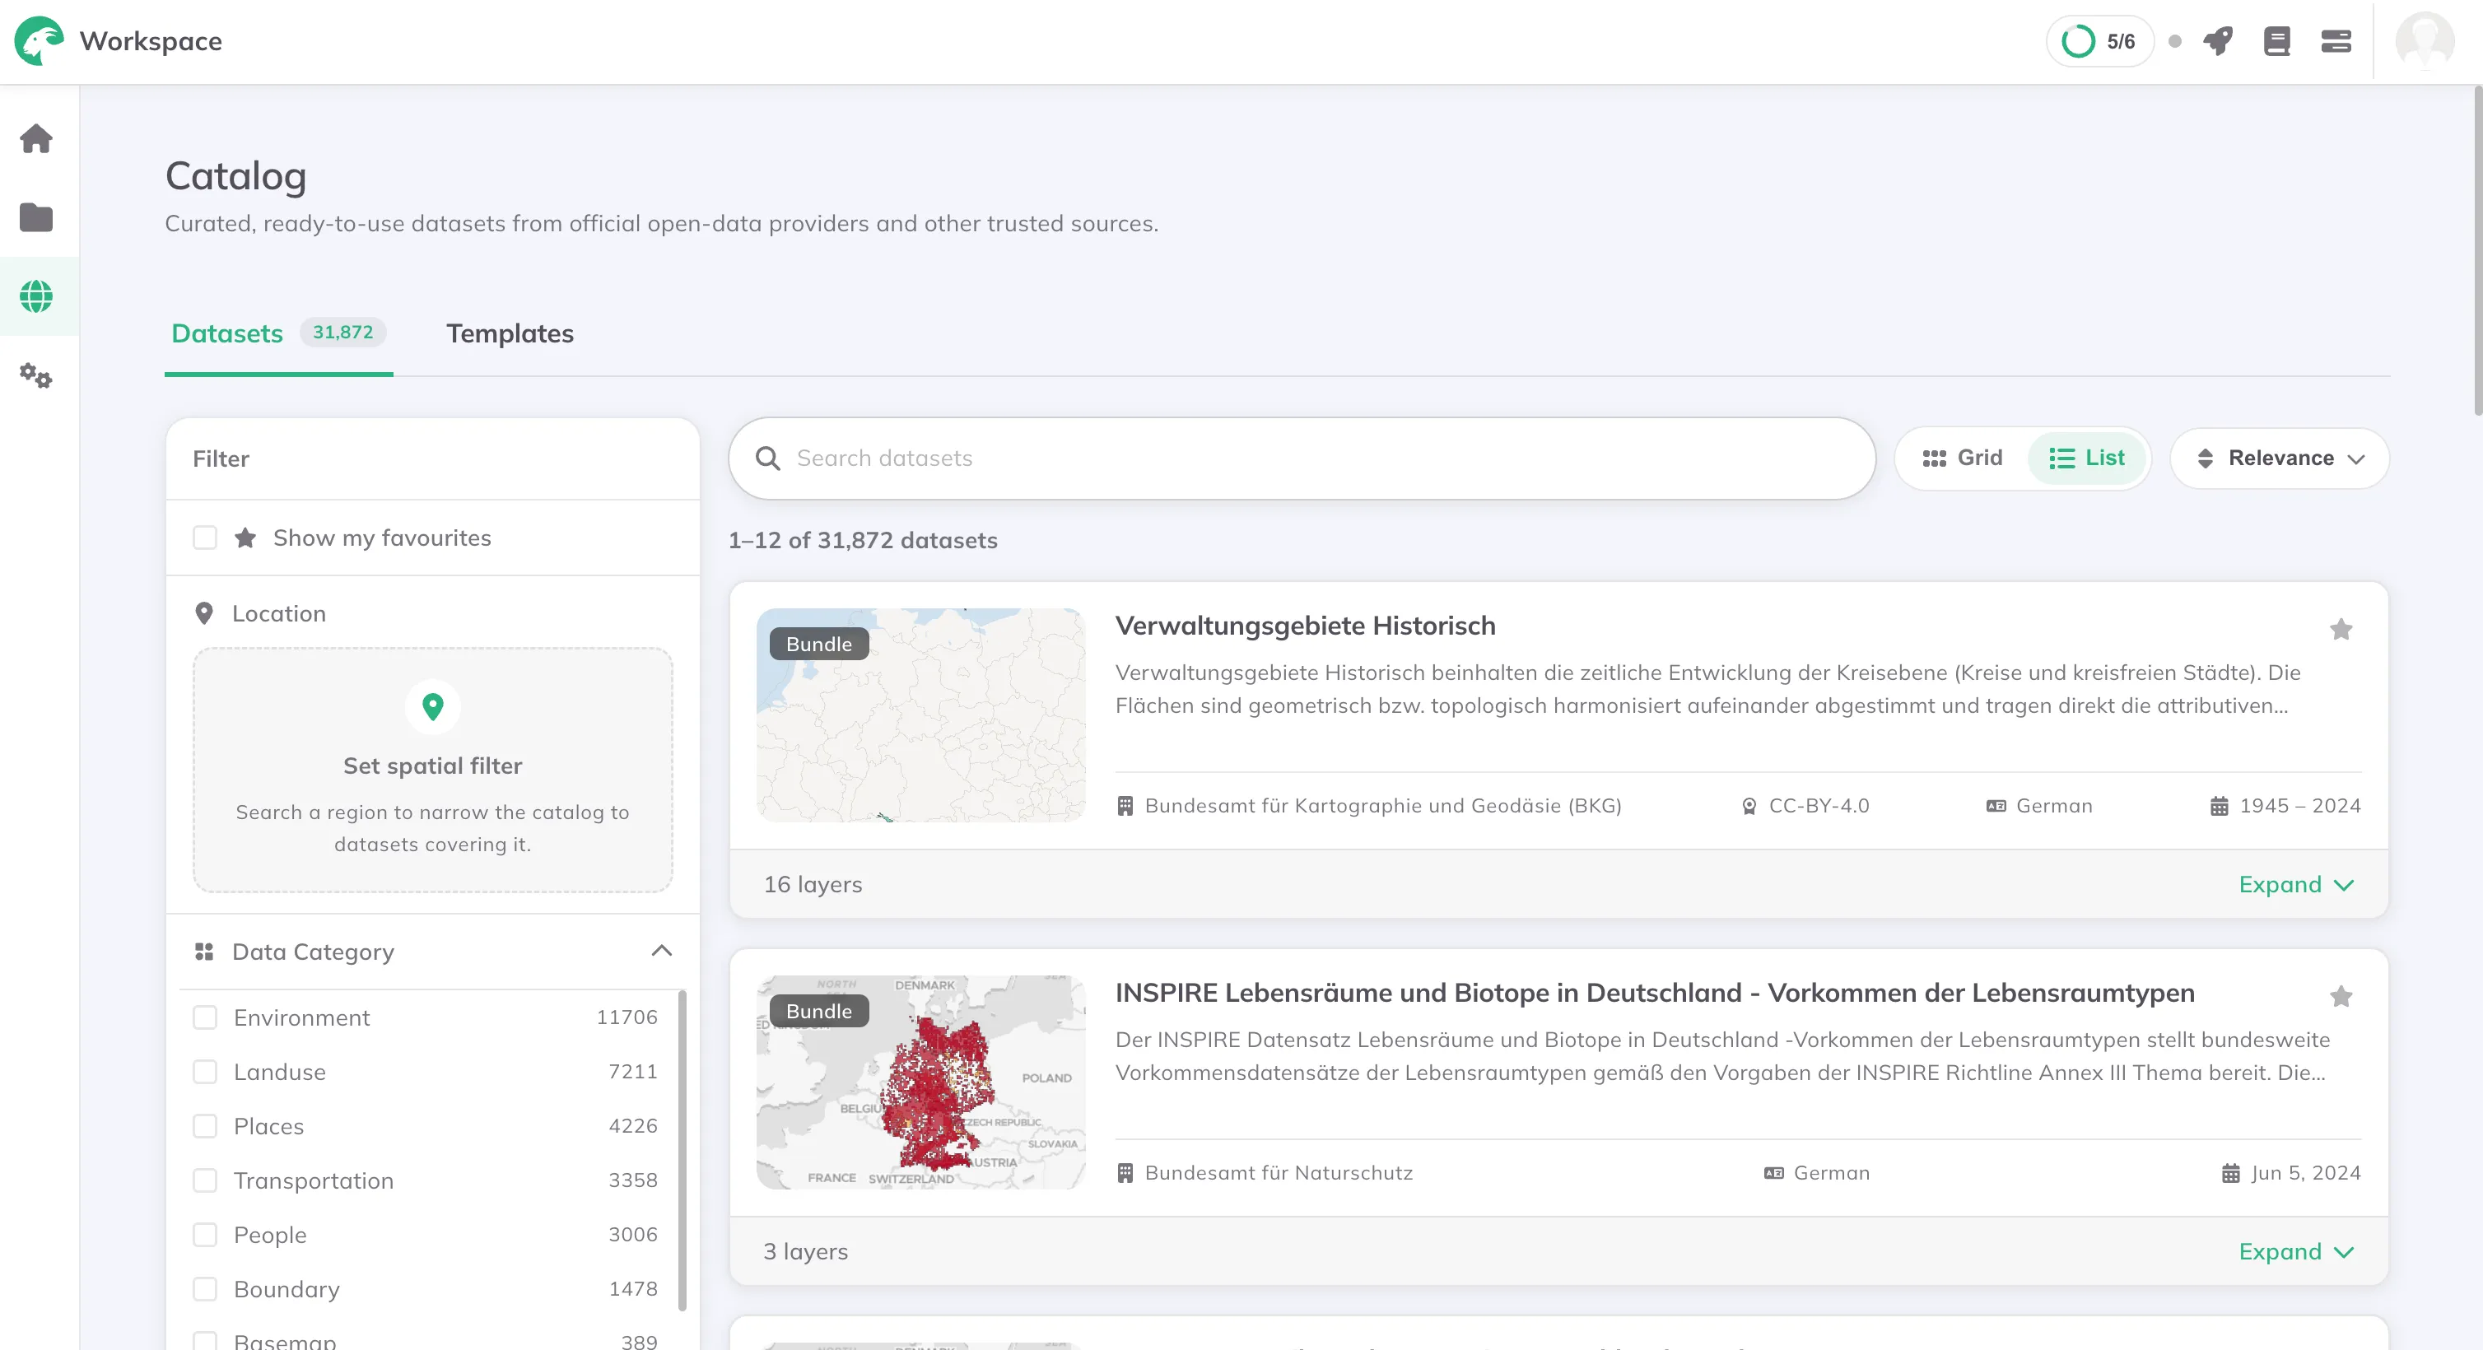Click the location pin icon beside Location
Screen dimensions: 2483x1350
point(204,614)
